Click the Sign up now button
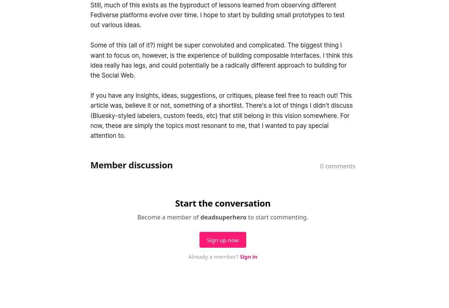Image resolution: width=449 pixels, height=308 pixels. point(223,240)
